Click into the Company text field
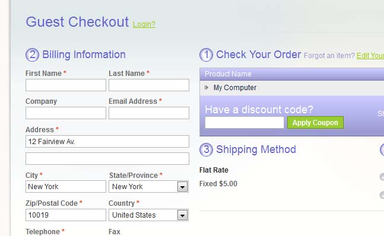 coord(66,113)
